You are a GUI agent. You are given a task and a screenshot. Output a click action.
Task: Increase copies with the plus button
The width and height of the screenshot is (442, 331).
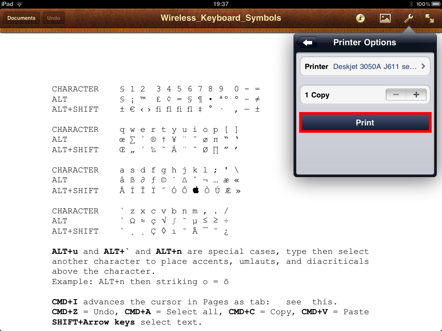click(x=416, y=95)
